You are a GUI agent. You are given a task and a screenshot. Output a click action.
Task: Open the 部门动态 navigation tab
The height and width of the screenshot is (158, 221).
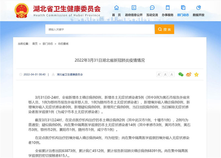[183, 15]
